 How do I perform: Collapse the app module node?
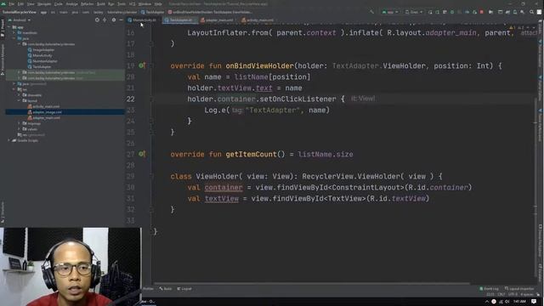(9, 27)
